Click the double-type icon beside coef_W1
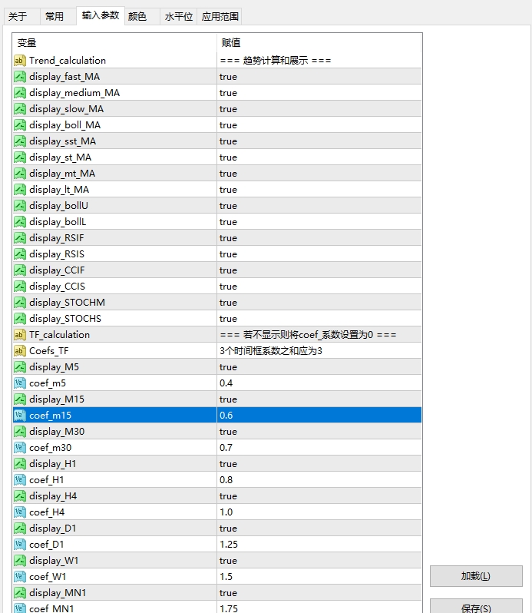Screen dimensions: 532x613 click(x=20, y=577)
